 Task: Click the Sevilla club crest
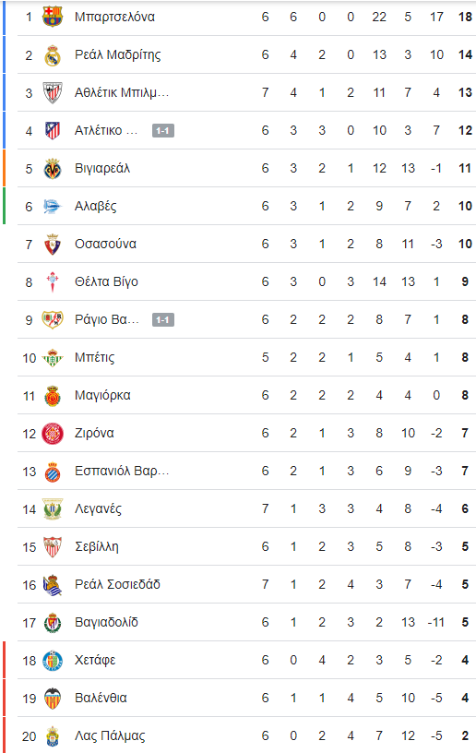pyautogui.click(x=53, y=547)
